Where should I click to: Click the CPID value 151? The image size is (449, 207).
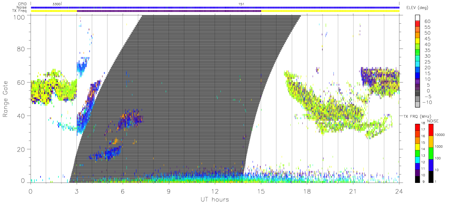(241, 4)
